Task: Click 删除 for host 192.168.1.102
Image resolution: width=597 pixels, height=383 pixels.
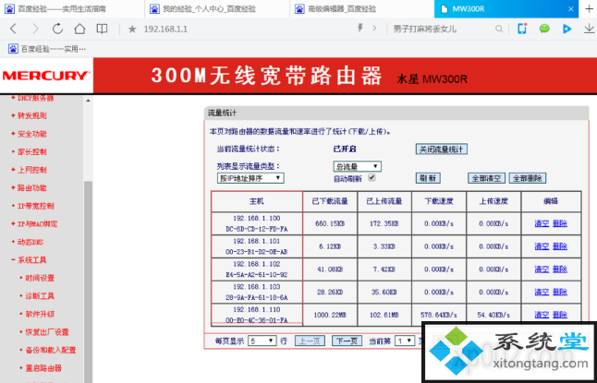Action: (x=560, y=269)
